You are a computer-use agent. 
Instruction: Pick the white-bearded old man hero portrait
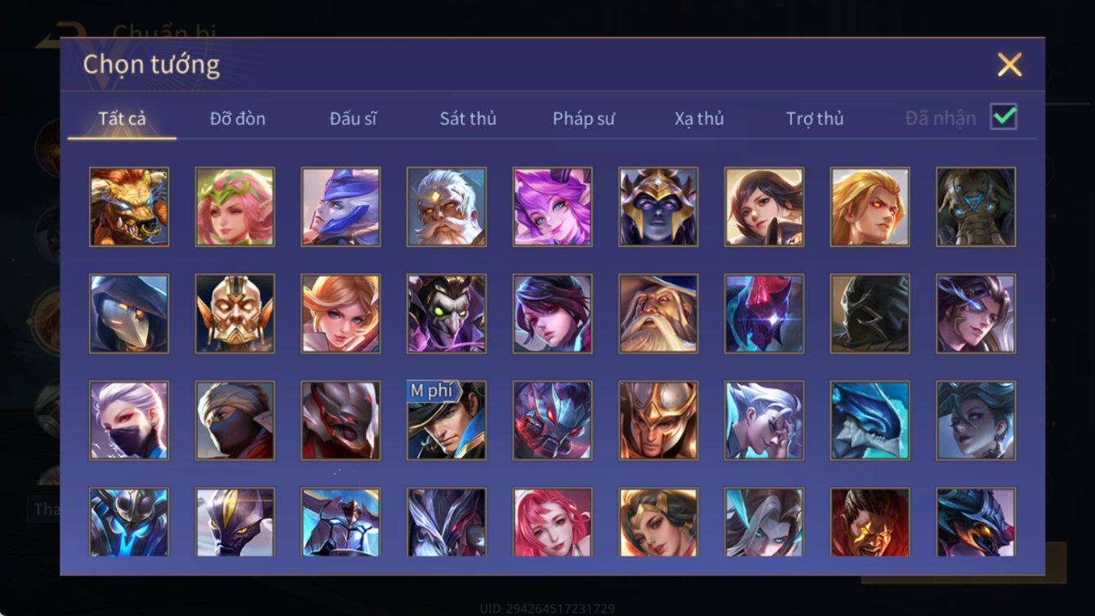(x=447, y=207)
